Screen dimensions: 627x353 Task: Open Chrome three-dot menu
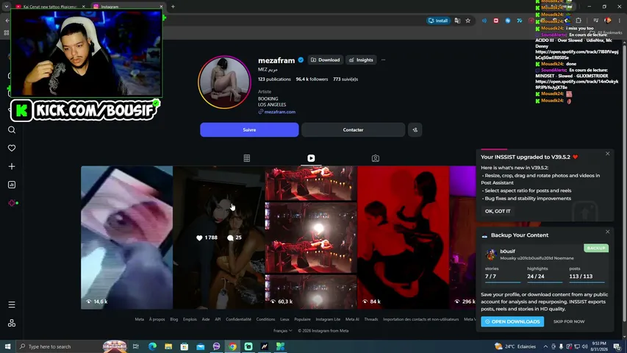tap(620, 21)
